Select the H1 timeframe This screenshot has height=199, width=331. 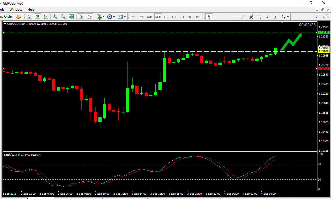click(x=166, y=17)
